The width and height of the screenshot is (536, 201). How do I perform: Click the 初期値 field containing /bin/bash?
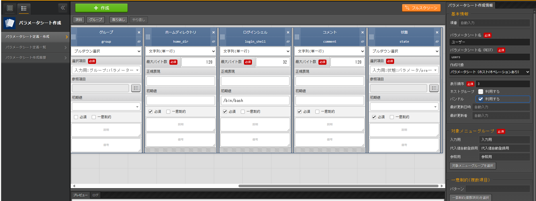click(x=255, y=100)
